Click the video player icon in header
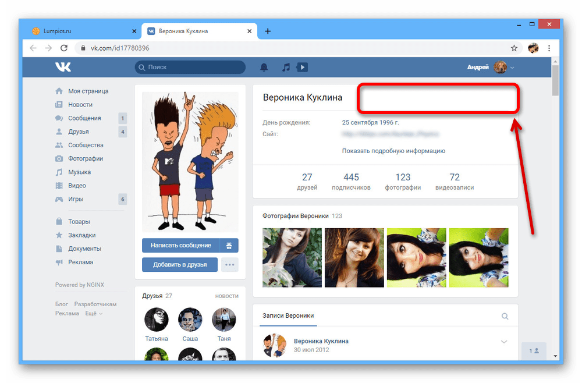Image resolution: width=582 pixels, height=383 pixels. [302, 68]
